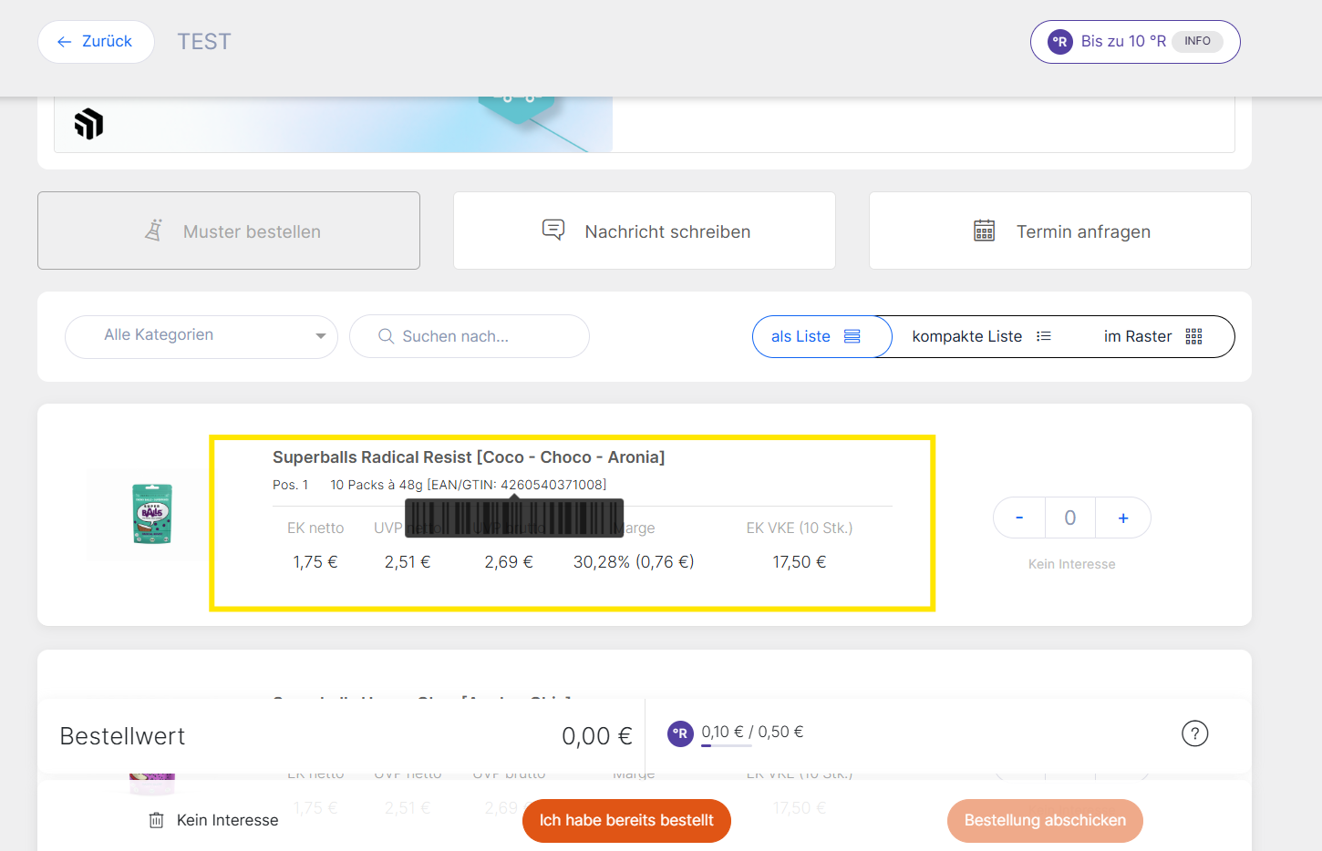Submit with Bestellung abschicken button
This screenshot has height=851, width=1322.
pos(1045,820)
